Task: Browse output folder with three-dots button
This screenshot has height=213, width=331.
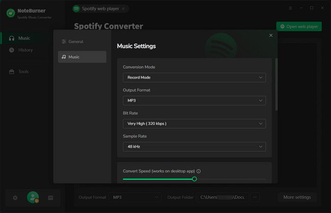Action: (255, 197)
